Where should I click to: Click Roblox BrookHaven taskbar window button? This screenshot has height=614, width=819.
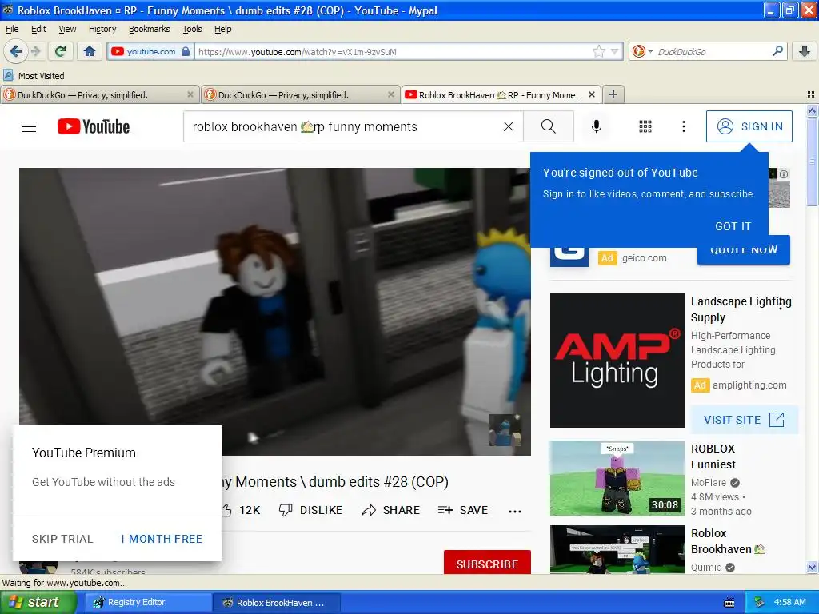276,602
